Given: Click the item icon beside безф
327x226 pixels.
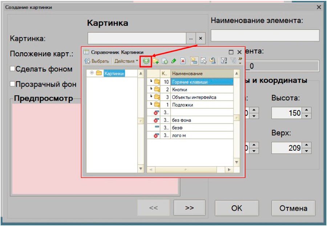Looking at the screenshot, I should pos(157,127).
